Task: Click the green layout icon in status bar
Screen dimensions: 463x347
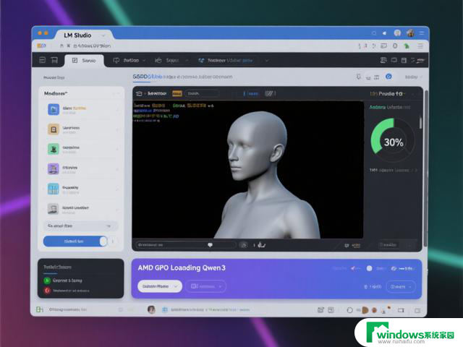Action: [40, 309]
